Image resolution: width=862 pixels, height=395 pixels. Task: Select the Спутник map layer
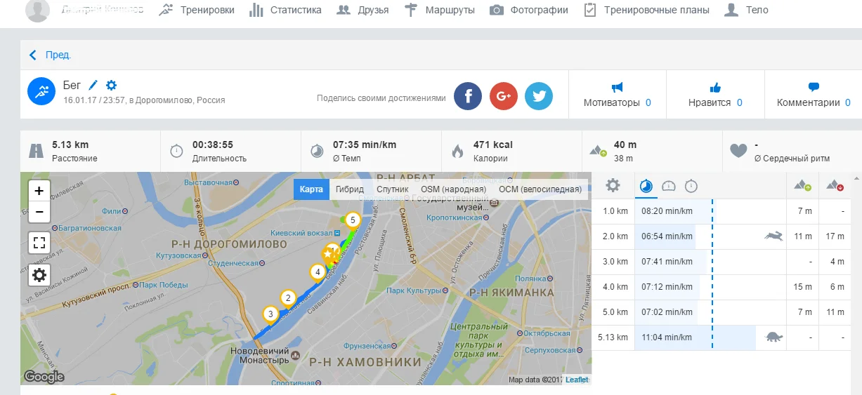[392, 189]
